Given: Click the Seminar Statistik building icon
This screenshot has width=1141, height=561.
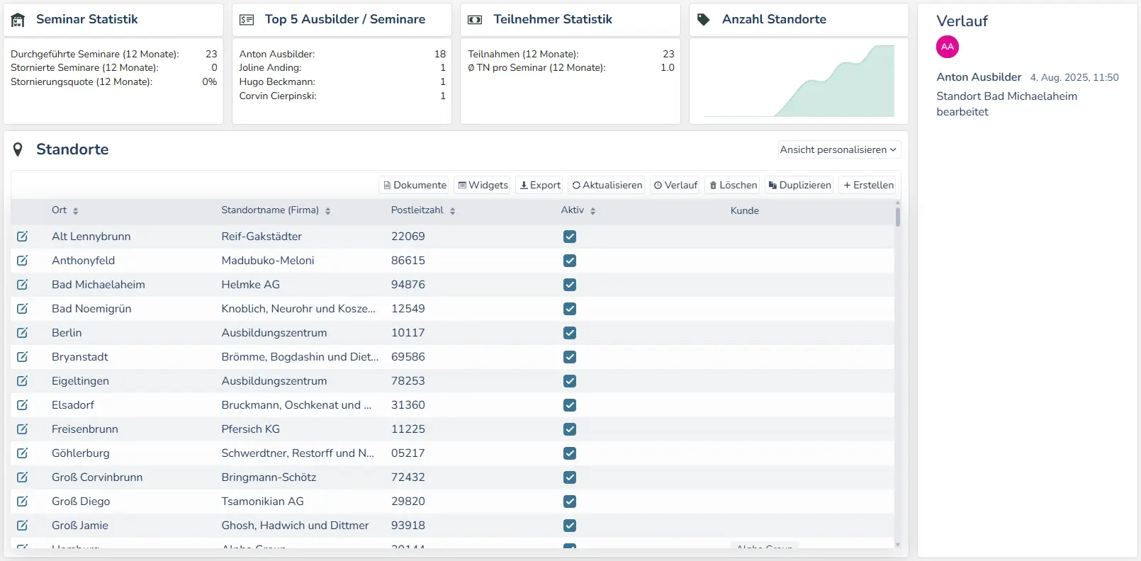Looking at the screenshot, I should 18,20.
